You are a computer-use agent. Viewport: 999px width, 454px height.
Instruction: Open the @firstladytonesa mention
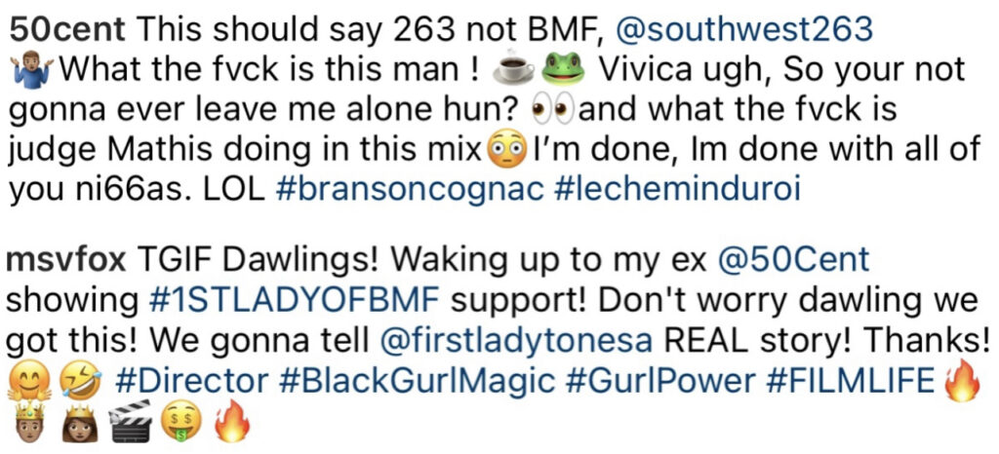click(x=516, y=341)
